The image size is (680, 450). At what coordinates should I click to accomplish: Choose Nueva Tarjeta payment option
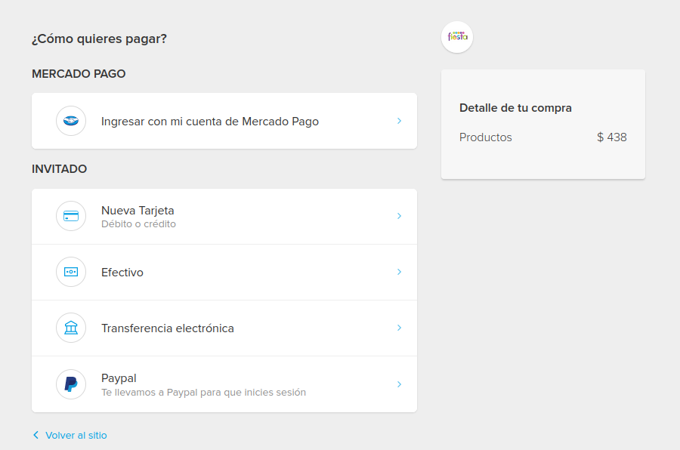coord(224,217)
